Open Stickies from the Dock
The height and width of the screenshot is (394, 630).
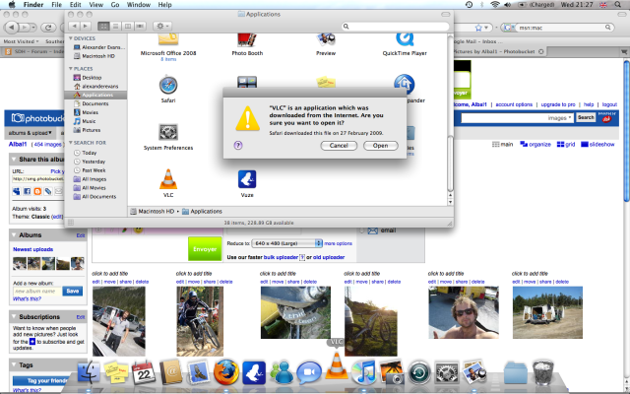tap(116, 372)
